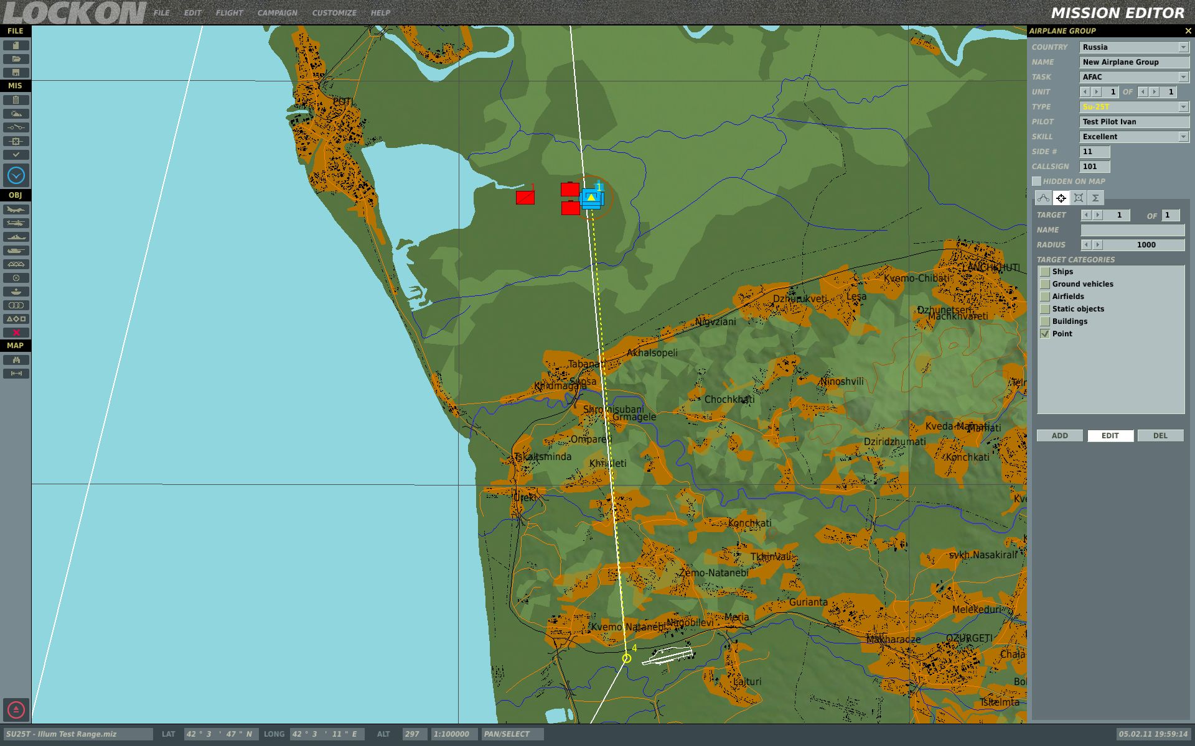
Task: Switch to the targeting crosshair tab
Action: click(1061, 198)
